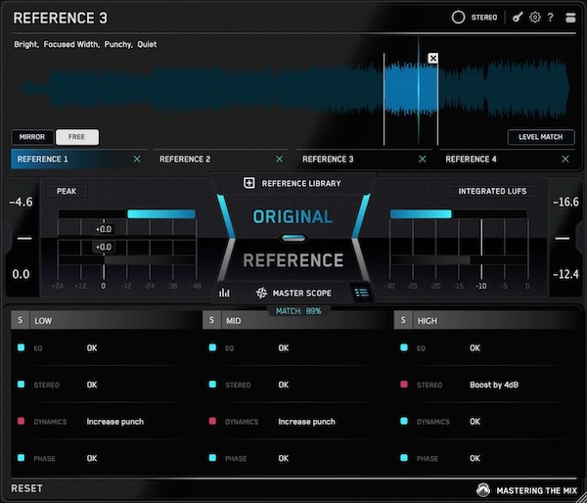This screenshot has height=503, width=587.
Task: Click the compact view icon at top right
Action: pyautogui.click(x=570, y=18)
